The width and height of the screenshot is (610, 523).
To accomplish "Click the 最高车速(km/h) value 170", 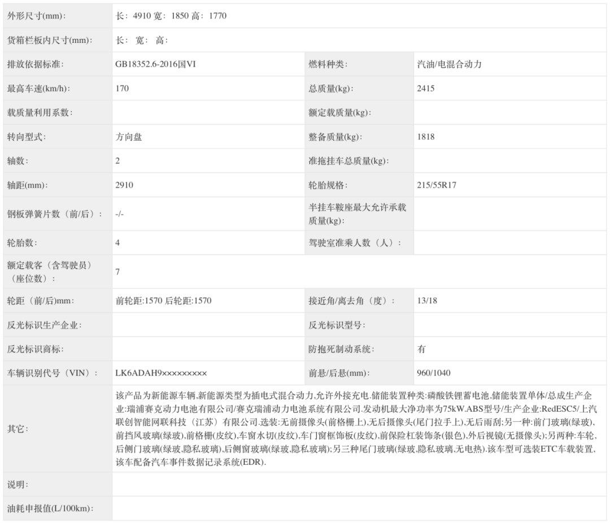I will coord(122,89).
